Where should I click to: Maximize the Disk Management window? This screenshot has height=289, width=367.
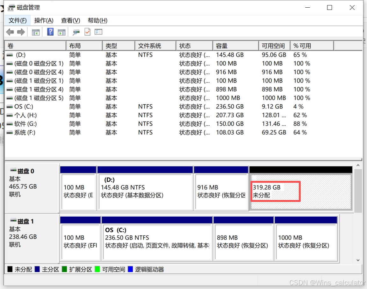tap(329, 8)
